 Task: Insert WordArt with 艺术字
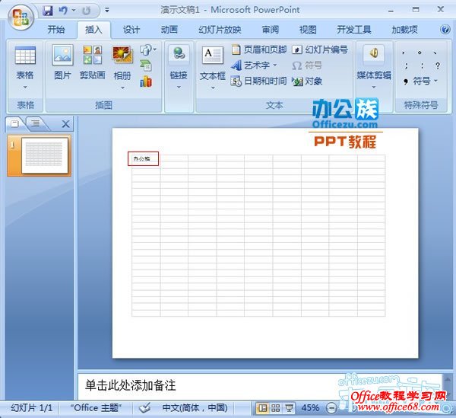pyautogui.click(x=254, y=65)
